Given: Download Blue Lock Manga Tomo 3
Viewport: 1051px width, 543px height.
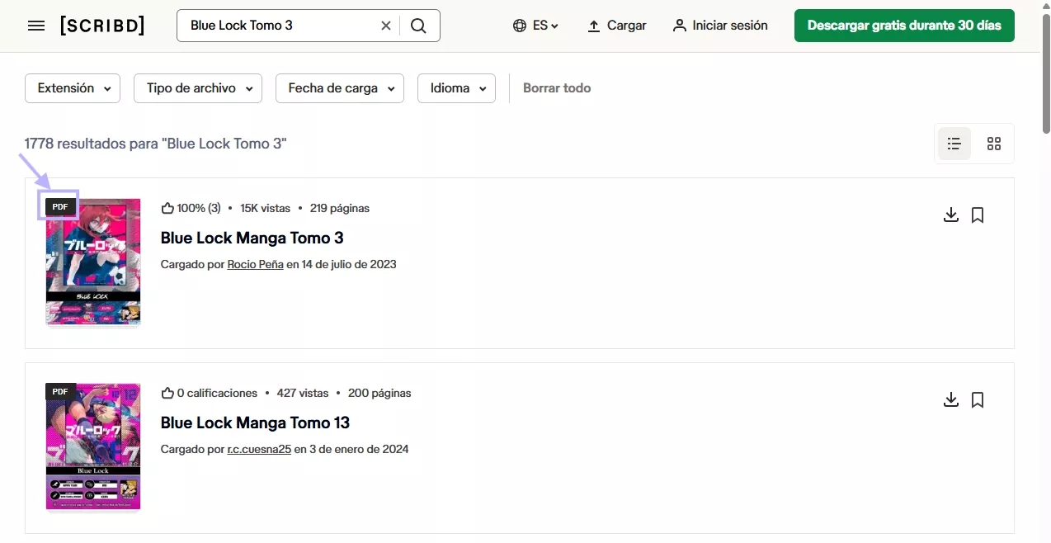Looking at the screenshot, I should pyautogui.click(x=951, y=215).
